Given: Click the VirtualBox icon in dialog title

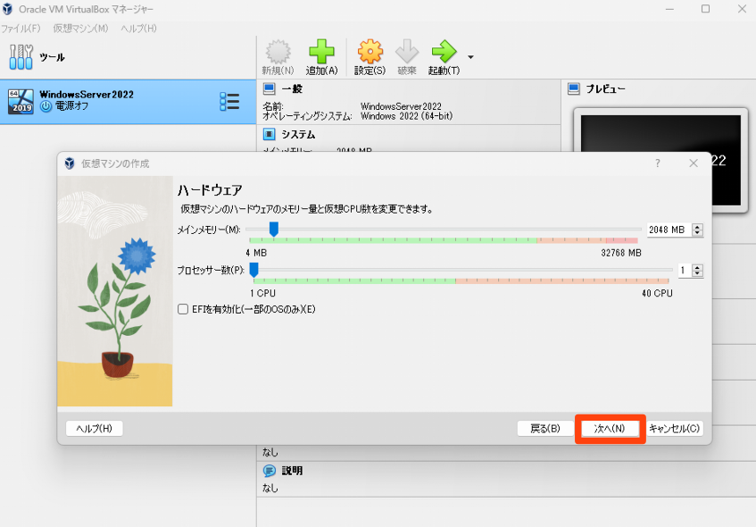Looking at the screenshot, I should tap(70, 163).
